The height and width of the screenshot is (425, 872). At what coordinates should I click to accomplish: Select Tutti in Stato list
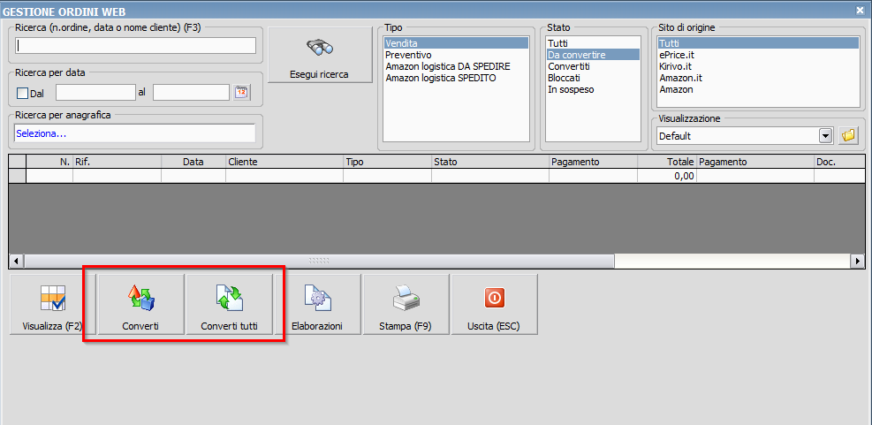point(593,42)
